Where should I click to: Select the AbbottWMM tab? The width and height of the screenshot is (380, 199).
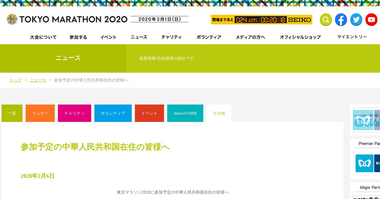point(185,113)
